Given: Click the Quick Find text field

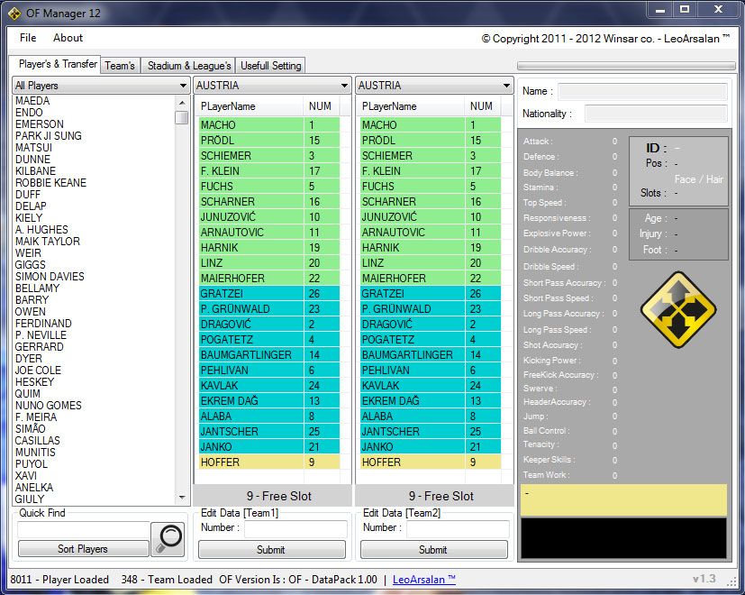Looking at the screenshot, I should point(82,529).
